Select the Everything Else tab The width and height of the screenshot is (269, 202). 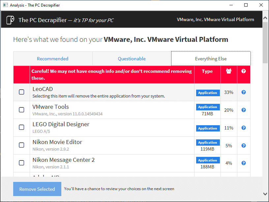211,59
